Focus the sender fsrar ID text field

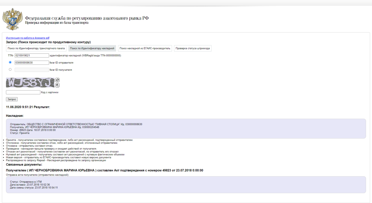tap(32, 63)
